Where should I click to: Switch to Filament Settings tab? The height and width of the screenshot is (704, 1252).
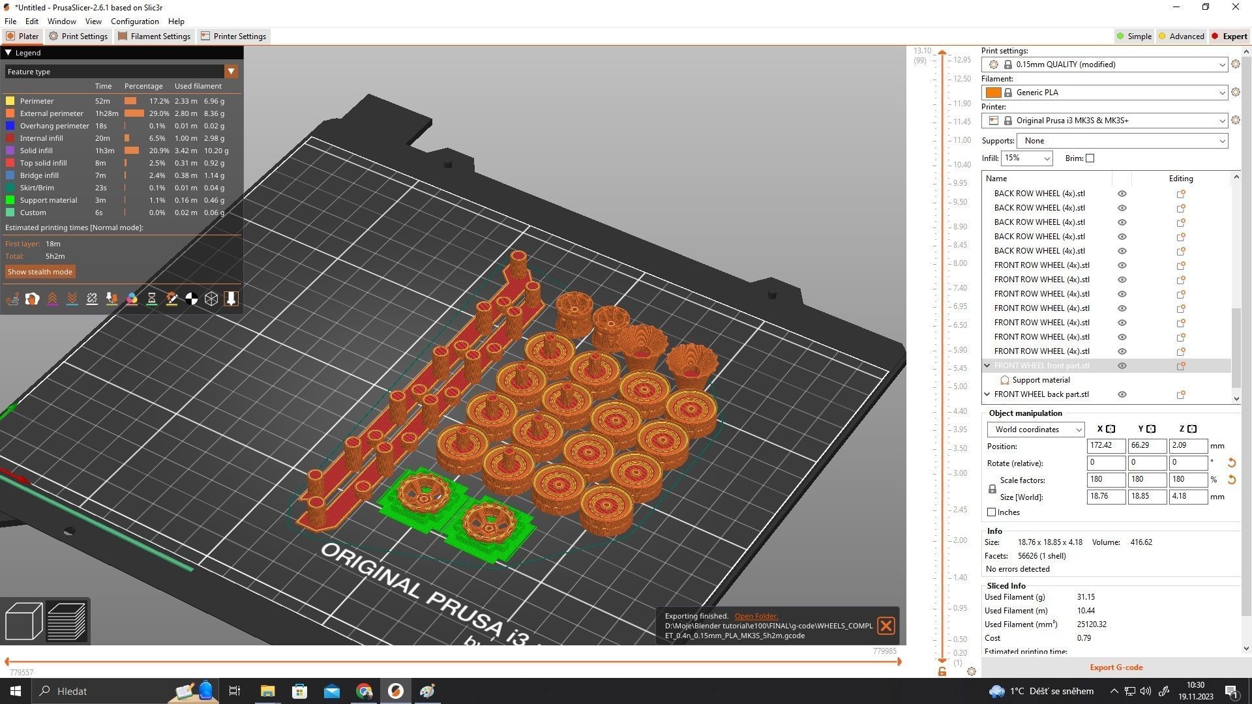tap(155, 37)
